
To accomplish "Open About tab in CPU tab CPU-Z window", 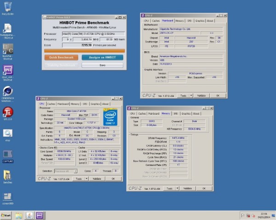I will (105, 104).
